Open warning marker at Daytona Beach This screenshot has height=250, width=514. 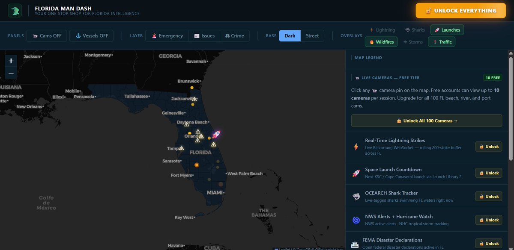point(187,124)
